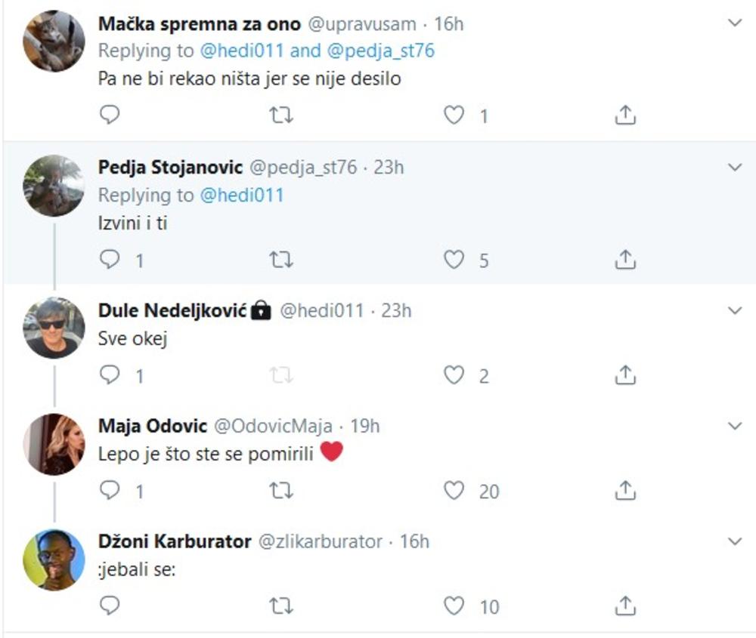The width and height of the screenshot is (756, 638).
Task: Open the options chevron on Mačka's tweet
Action: tap(735, 23)
